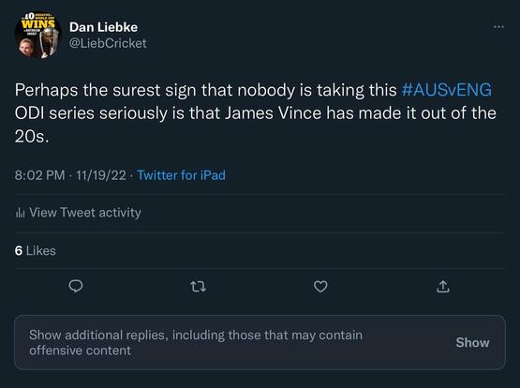520x388 pixels.
Task: Open the share upload arrow icon
Action: click(443, 286)
